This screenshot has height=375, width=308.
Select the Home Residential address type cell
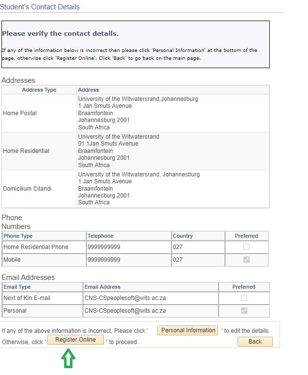pos(26,151)
